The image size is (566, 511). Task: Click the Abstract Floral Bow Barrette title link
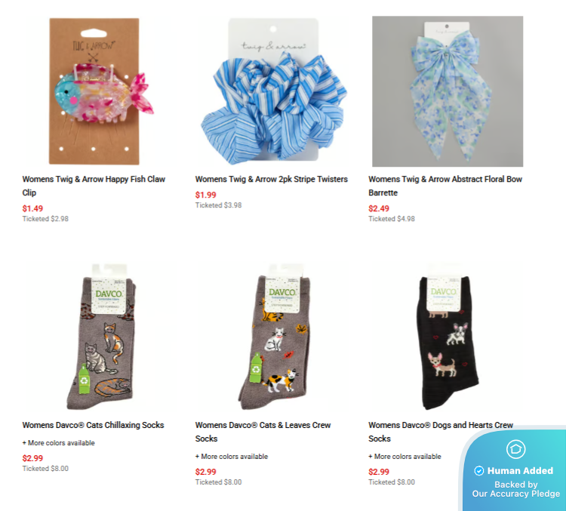tap(445, 186)
